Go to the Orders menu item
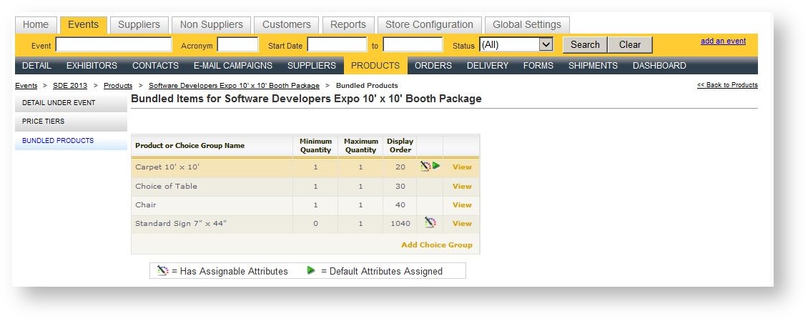The image size is (808, 321). coord(433,66)
